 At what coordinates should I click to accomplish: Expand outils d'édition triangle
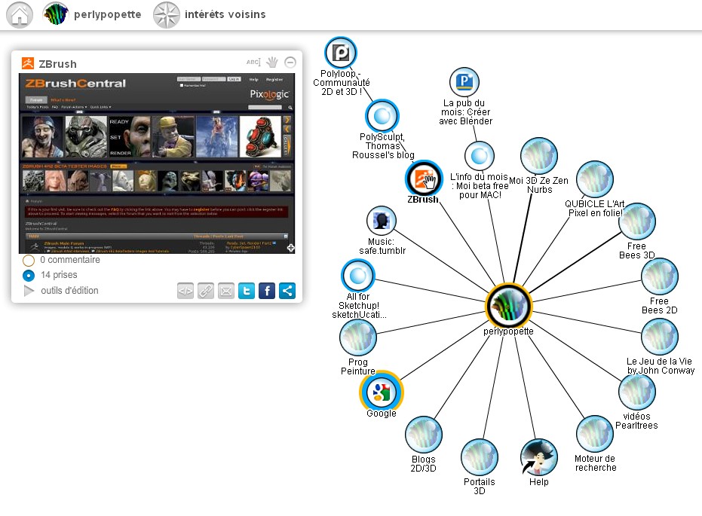click(29, 291)
